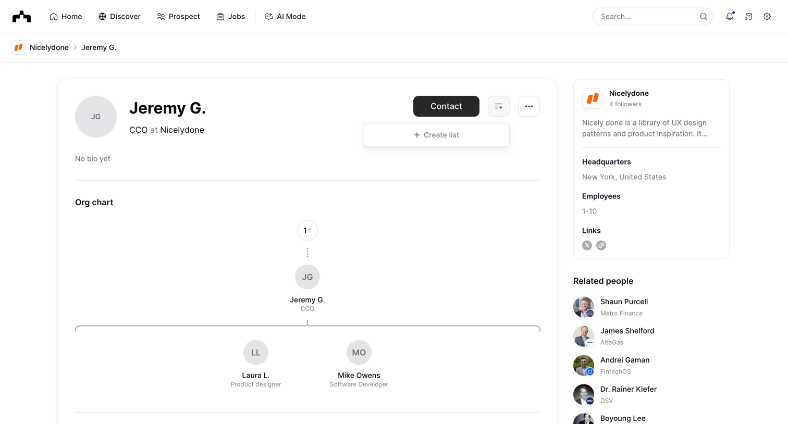Open Andrei Gaman's profile name
788x424 pixels.
(625, 360)
